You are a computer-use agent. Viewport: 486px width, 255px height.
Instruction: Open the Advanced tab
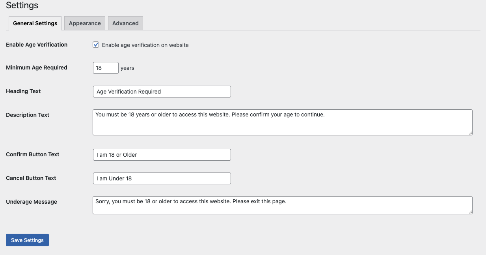[x=125, y=23]
